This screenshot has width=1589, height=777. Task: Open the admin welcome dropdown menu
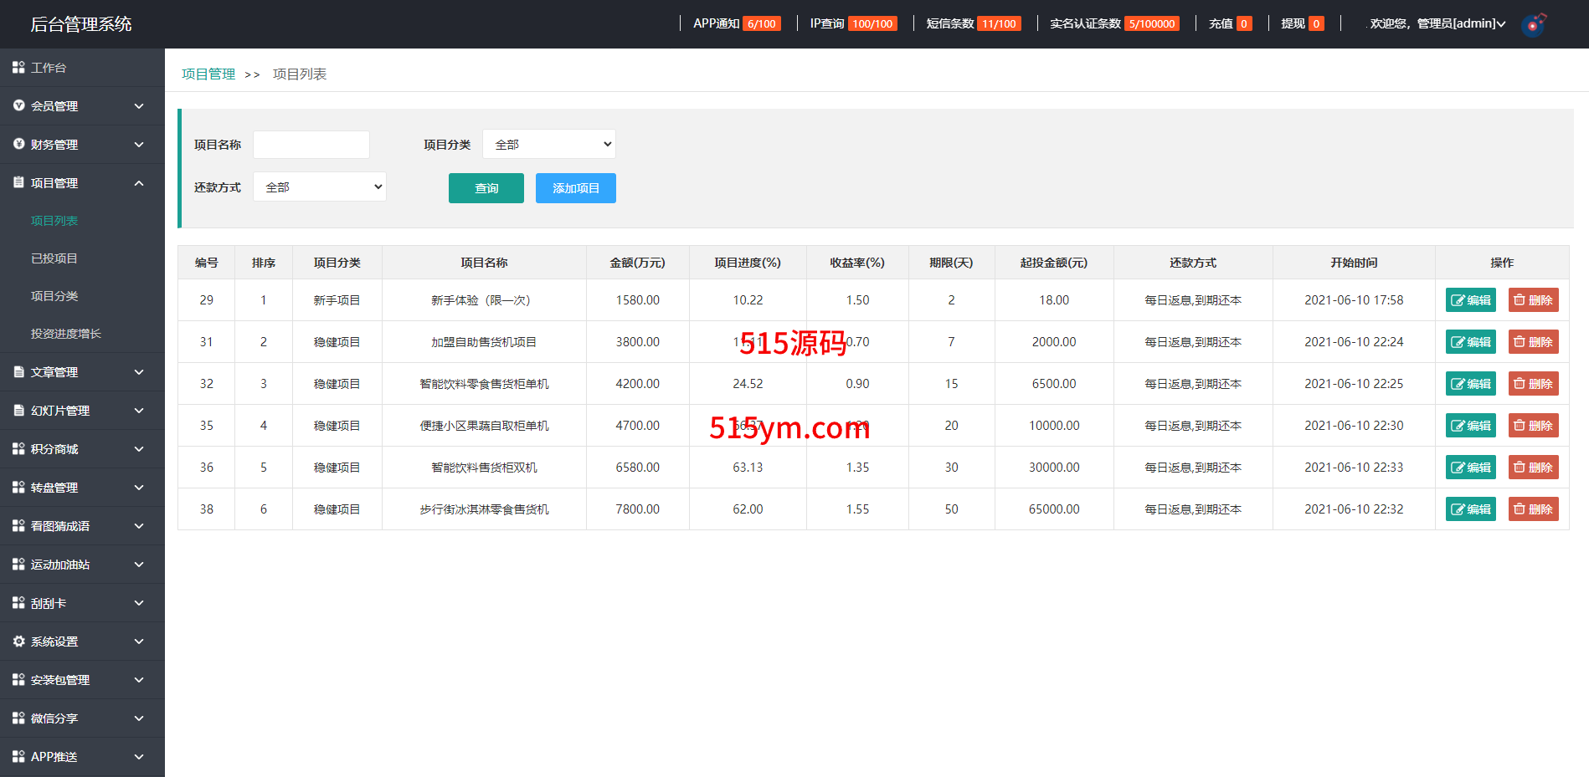coord(1437,24)
